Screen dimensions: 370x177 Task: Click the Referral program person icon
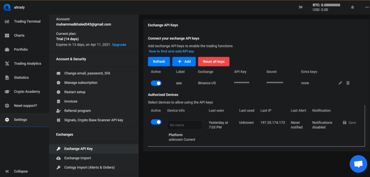pos(59,111)
